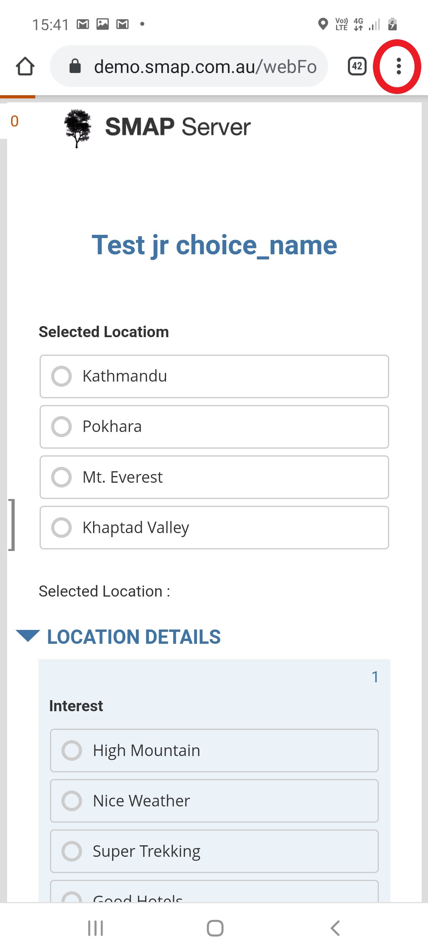Select the Super Trekking interest
The image size is (428, 952).
pos(72,851)
